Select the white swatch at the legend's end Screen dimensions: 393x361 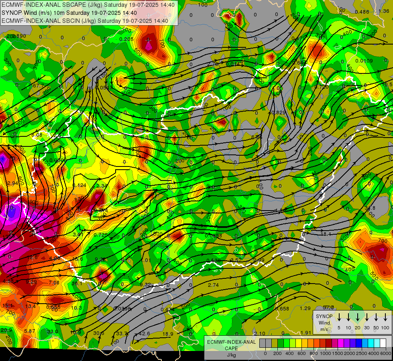383,343
